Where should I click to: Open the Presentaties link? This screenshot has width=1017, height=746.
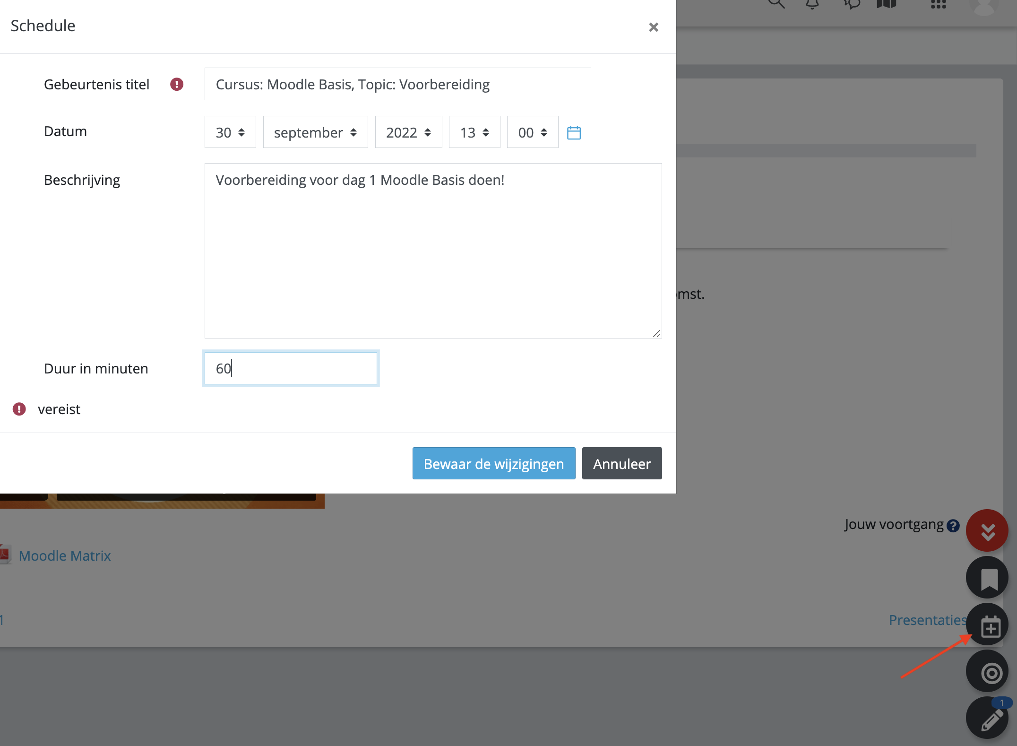pos(928,620)
